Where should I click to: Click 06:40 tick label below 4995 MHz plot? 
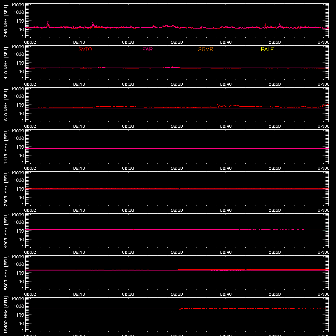pos(226,252)
